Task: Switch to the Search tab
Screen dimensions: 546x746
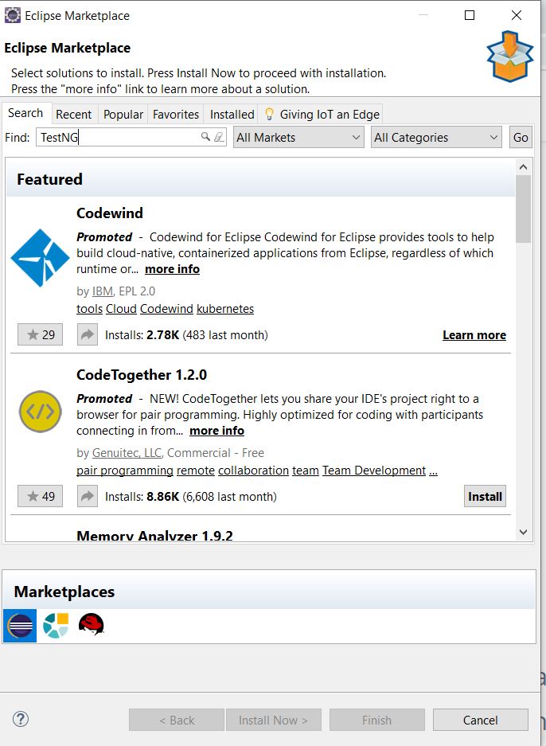Action: pos(25,113)
